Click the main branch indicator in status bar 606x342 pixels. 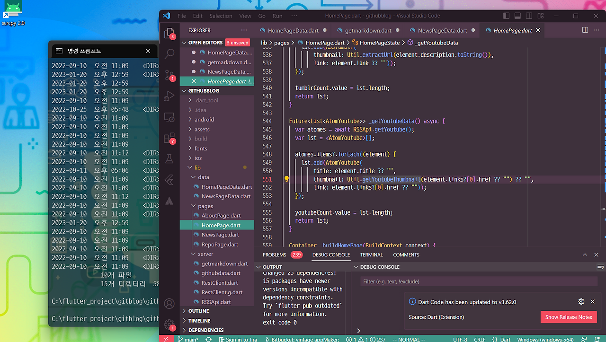pyautogui.click(x=188, y=339)
